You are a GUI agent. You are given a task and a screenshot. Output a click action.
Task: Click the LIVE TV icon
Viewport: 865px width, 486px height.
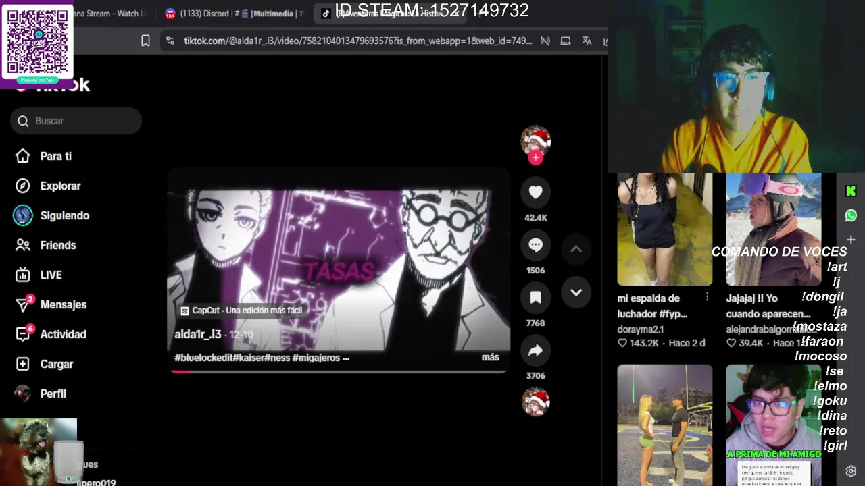pyautogui.click(x=23, y=275)
